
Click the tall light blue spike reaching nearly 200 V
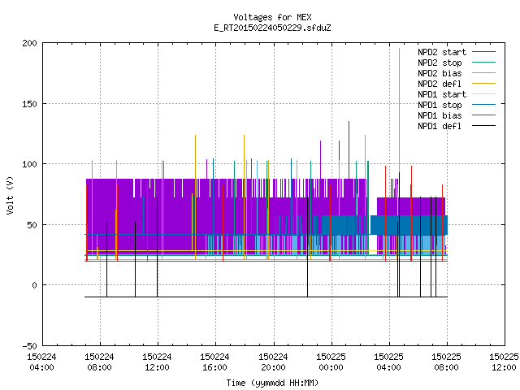[399, 110]
